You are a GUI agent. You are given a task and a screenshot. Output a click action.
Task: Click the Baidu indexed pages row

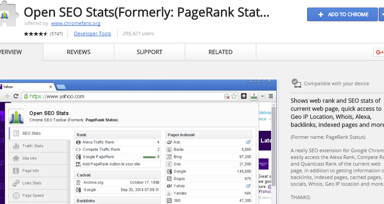point(209,150)
